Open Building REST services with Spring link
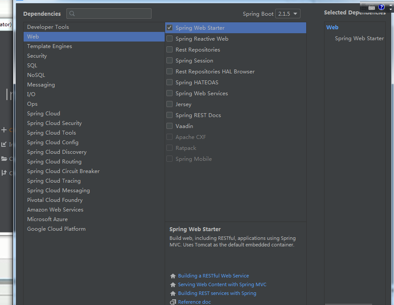 [x=217, y=293]
